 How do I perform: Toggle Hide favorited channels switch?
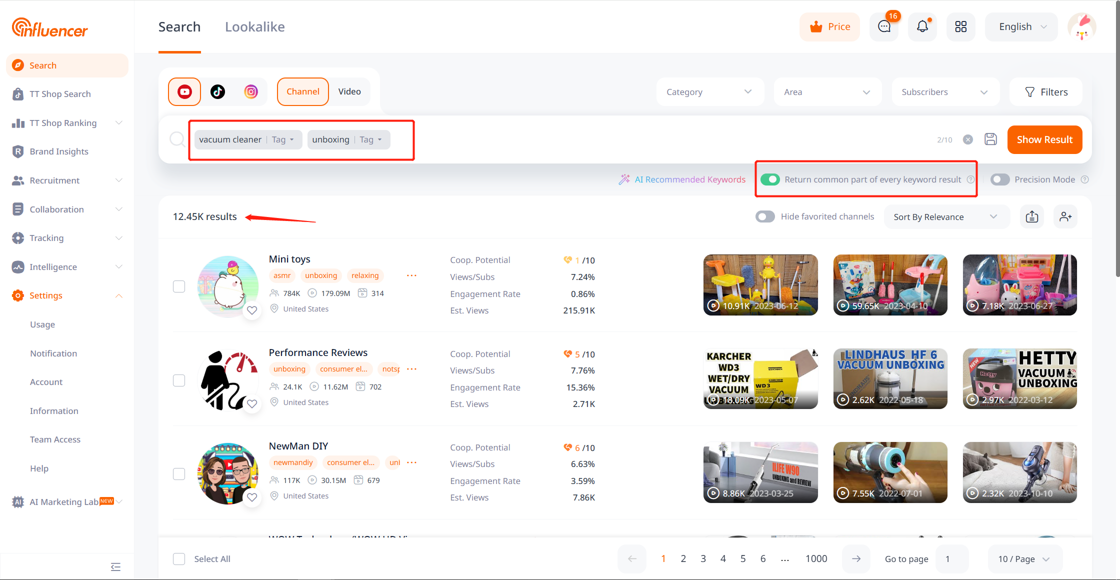click(x=765, y=216)
